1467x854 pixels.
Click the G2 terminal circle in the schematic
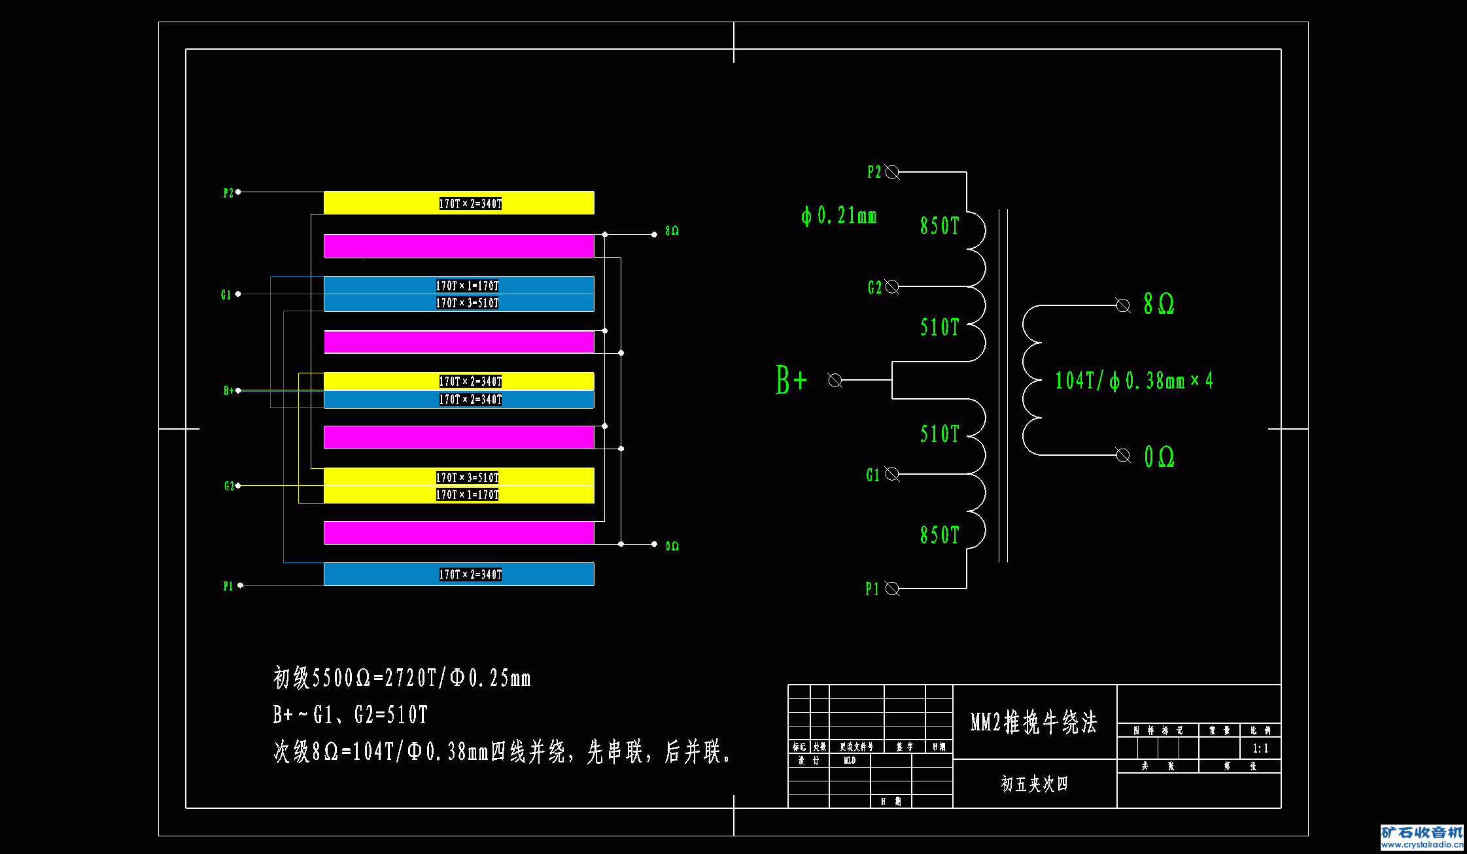[892, 286]
